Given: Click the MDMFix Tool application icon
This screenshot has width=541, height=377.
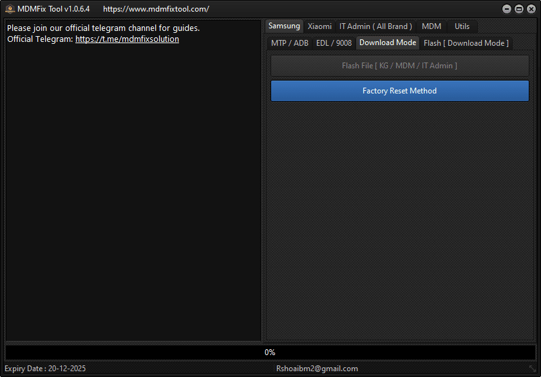Looking at the screenshot, I should pyautogui.click(x=9, y=8).
